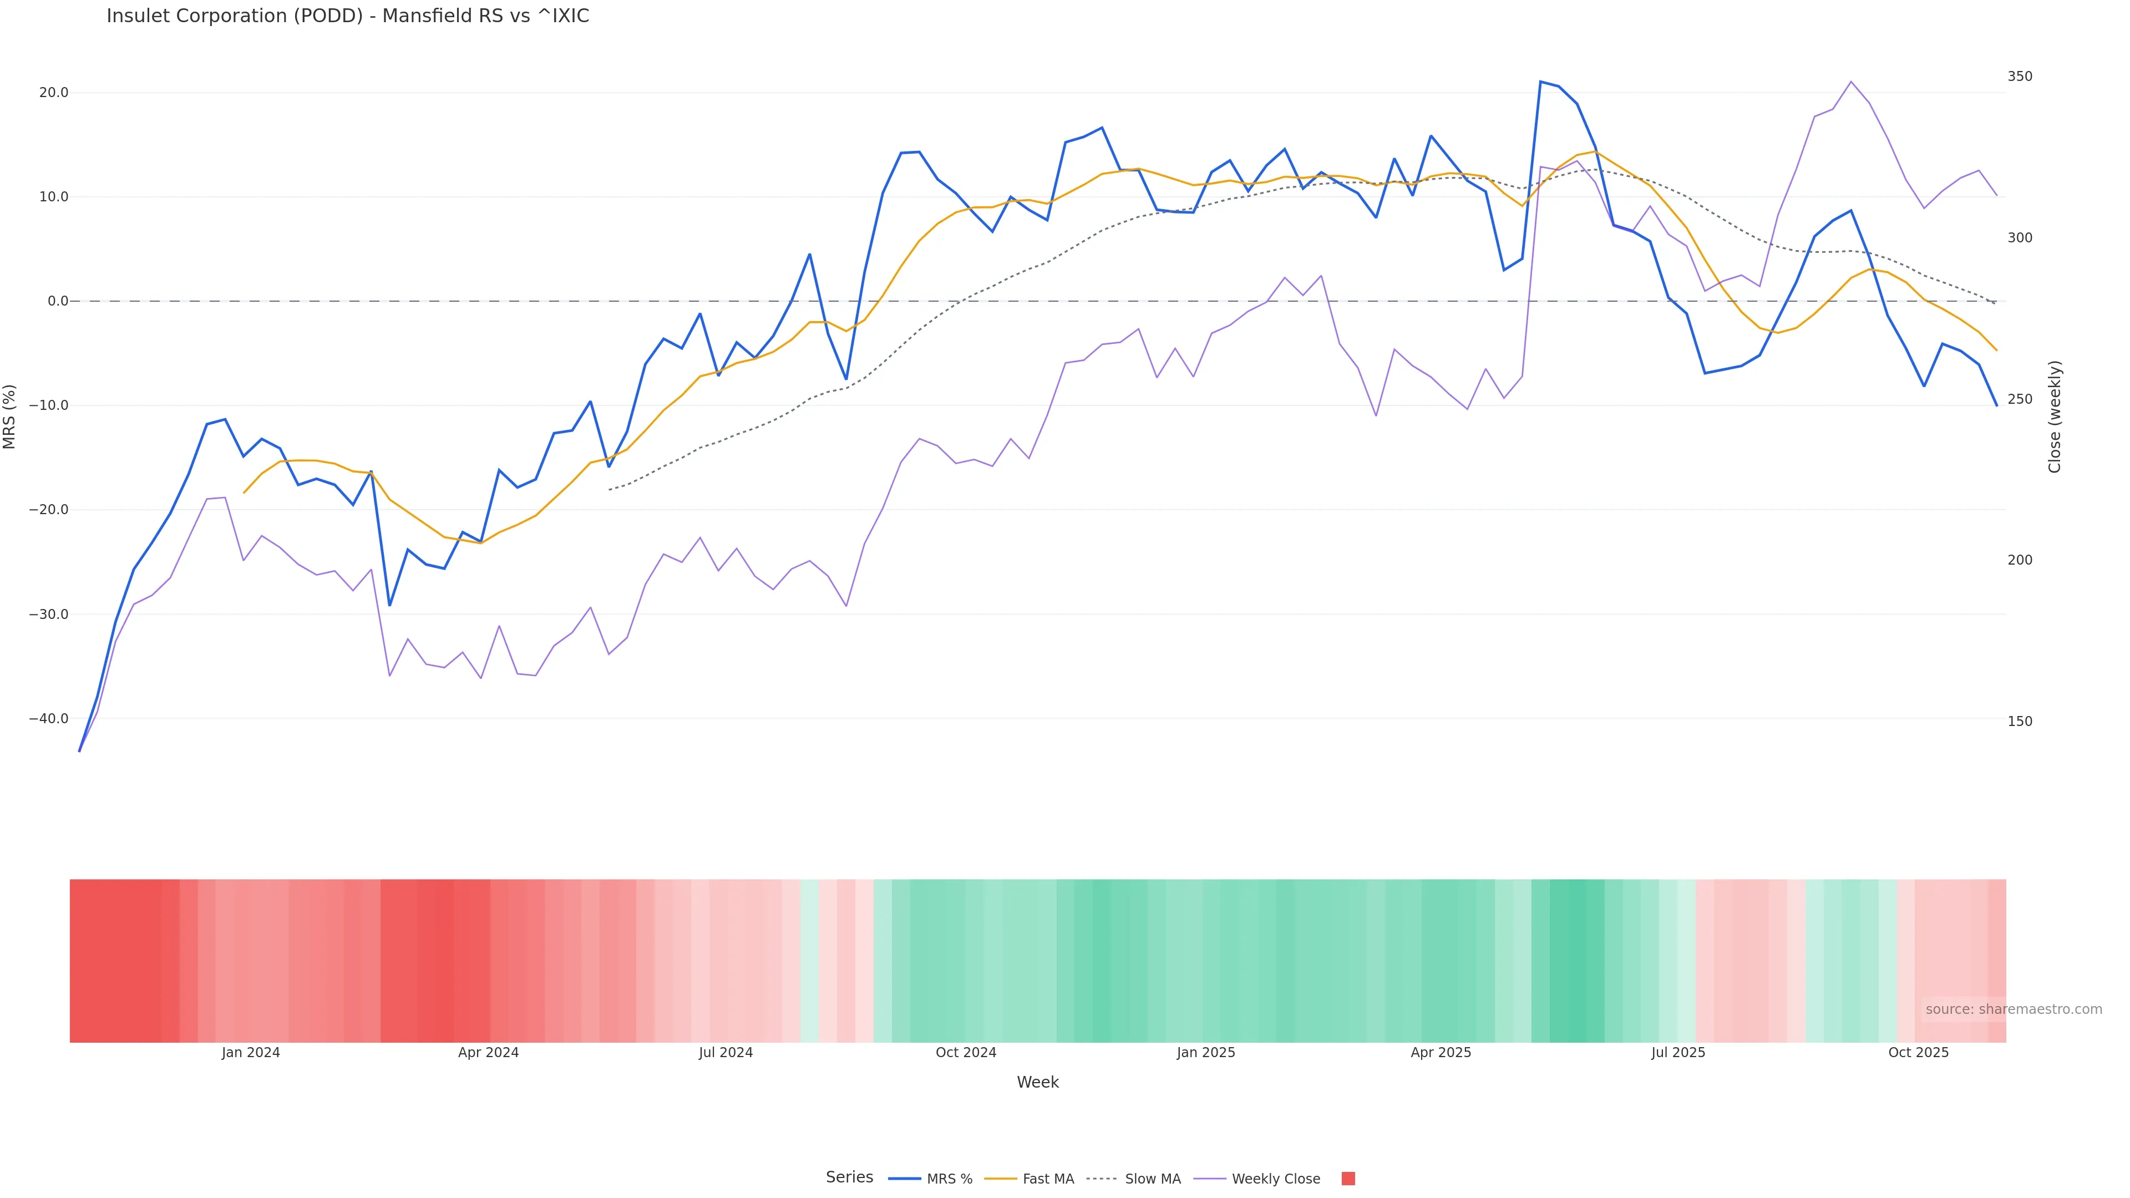Toggle the MRS % series label in legend
Viewport: 2130px width, 1198px height.
point(949,1179)
